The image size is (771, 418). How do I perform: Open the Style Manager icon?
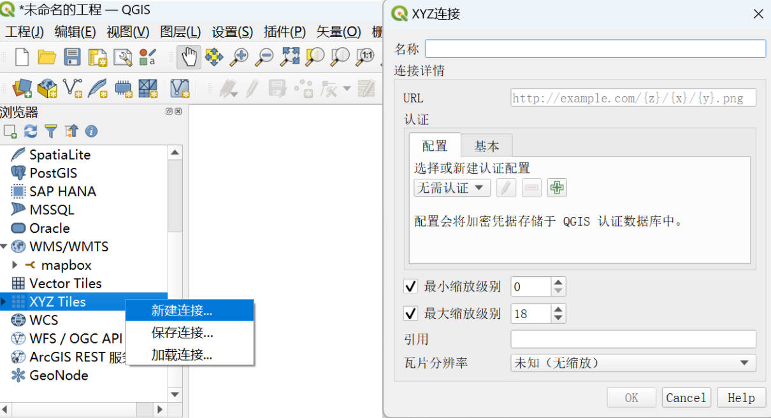coord(147,57)
